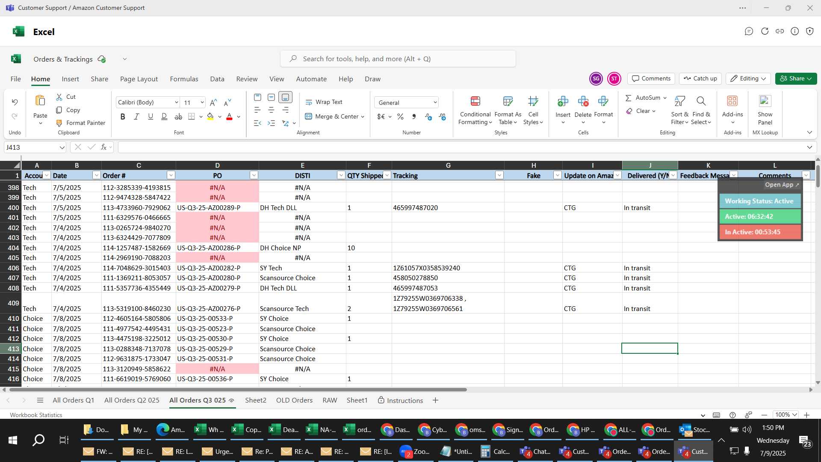Apply comma style format
The width and height of the screenshot is (821, 462).
(414, 116)
